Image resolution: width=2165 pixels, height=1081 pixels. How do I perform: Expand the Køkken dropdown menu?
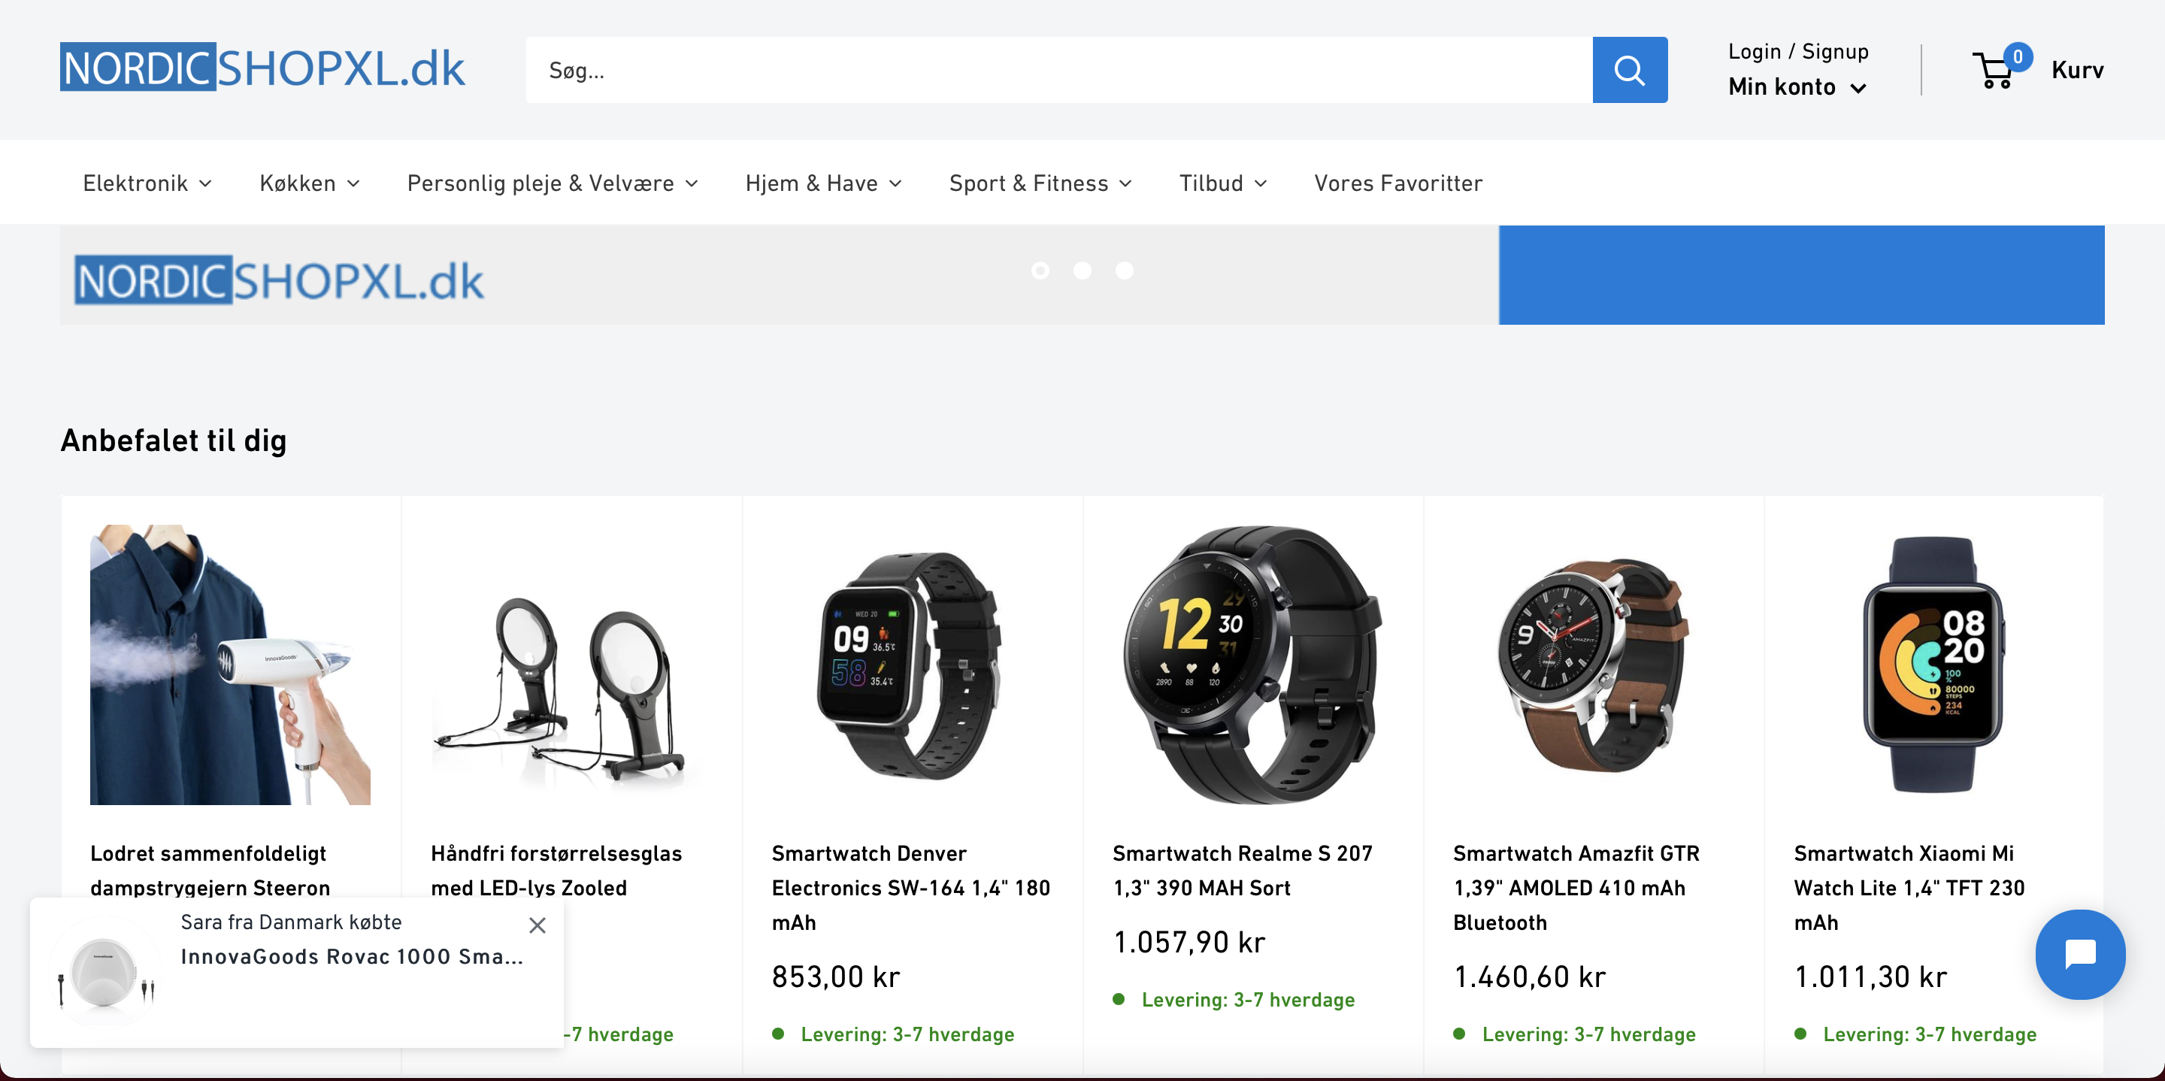pyautogui.click(x=308, y=183)
